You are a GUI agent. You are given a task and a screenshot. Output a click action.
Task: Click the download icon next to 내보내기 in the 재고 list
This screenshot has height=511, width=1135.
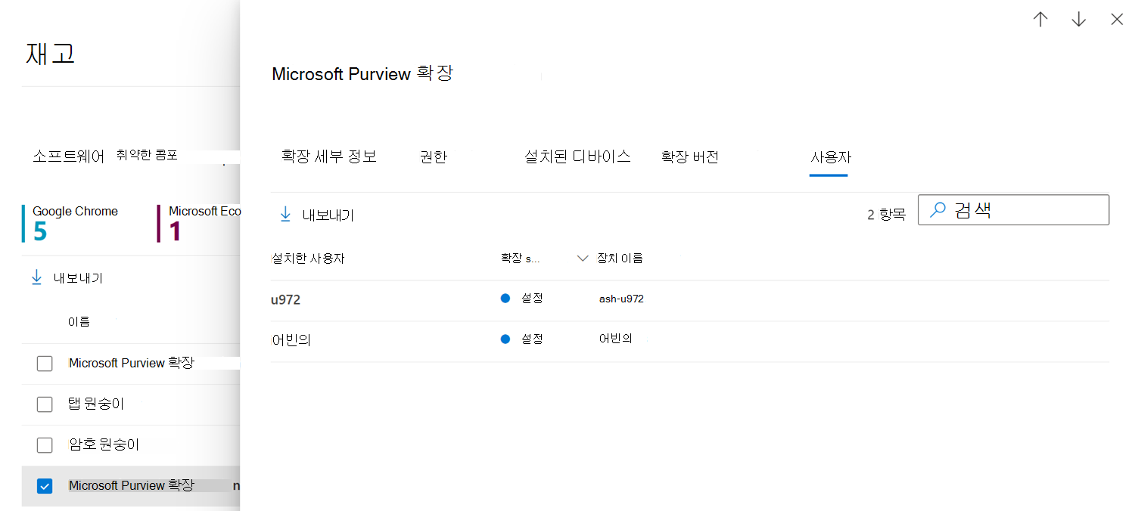pos(36,277)
